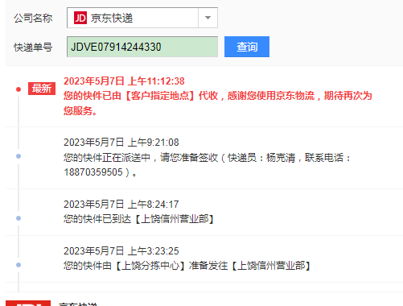Click the 快递单号 label
The height and width of the screenshot is (306, 403).
(x=33, y=48)
